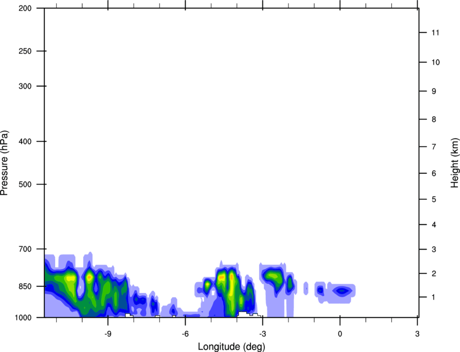The width and height of the screenshot is (460, 352).
Task: Click the 4 km height tick label
Action: pos(433,225)
